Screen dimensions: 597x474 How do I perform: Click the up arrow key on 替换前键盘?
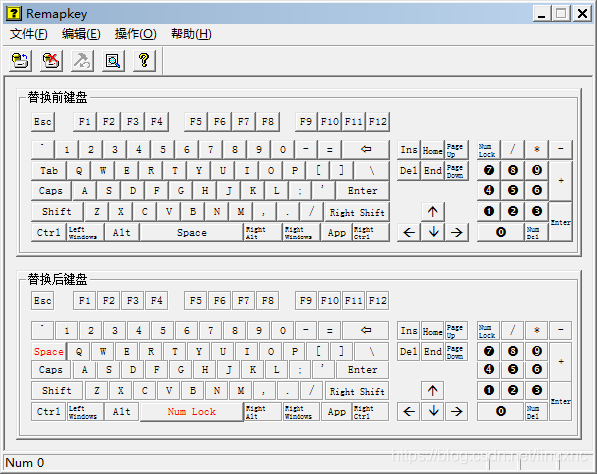(x=433, y=211)
